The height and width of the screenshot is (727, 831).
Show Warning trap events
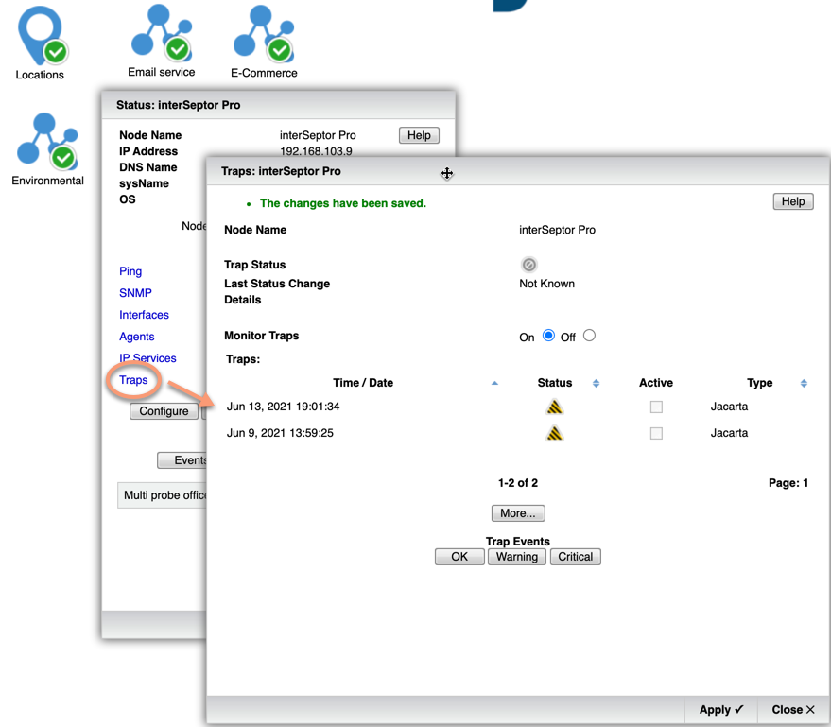pos(517,557)
